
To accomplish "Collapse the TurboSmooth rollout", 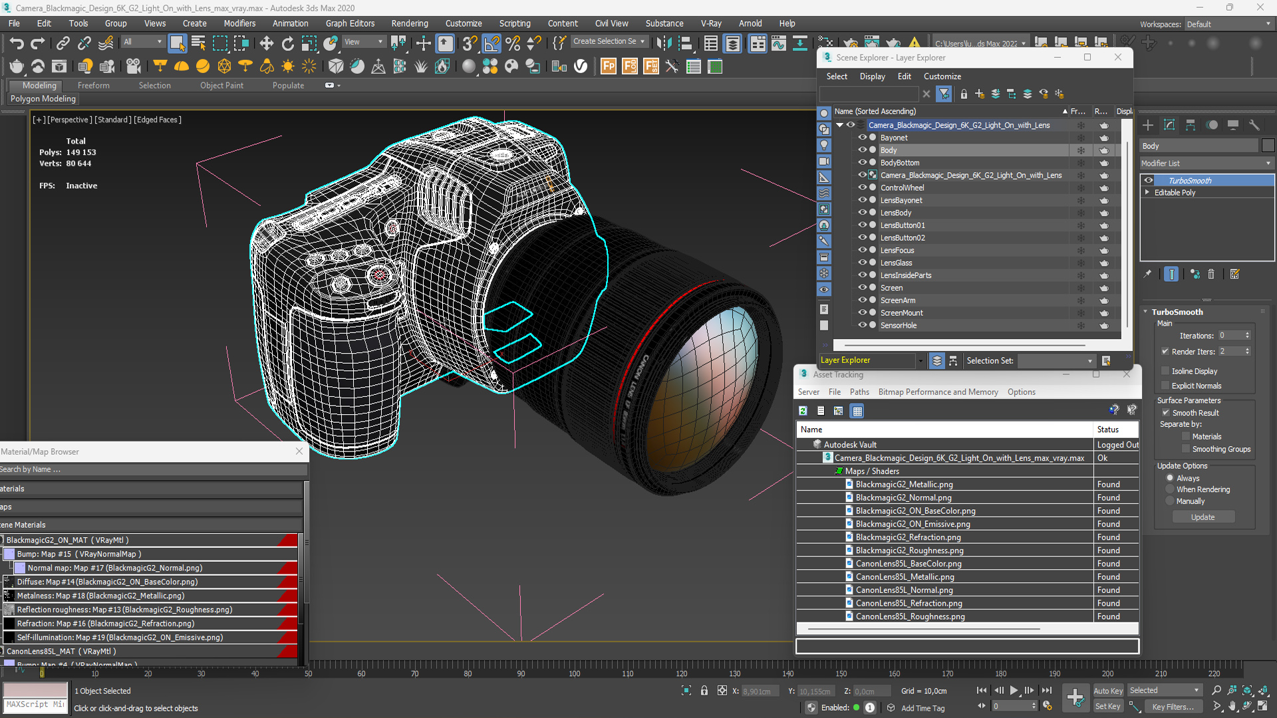I will coord(1145,312).
